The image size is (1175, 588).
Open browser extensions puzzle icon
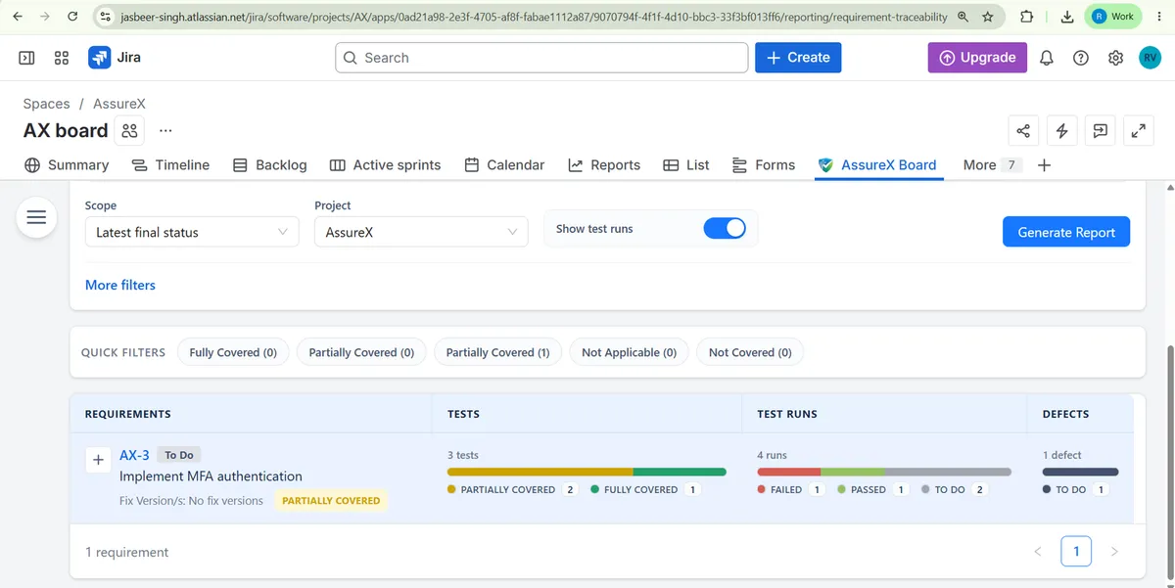tap(1026, 17)
